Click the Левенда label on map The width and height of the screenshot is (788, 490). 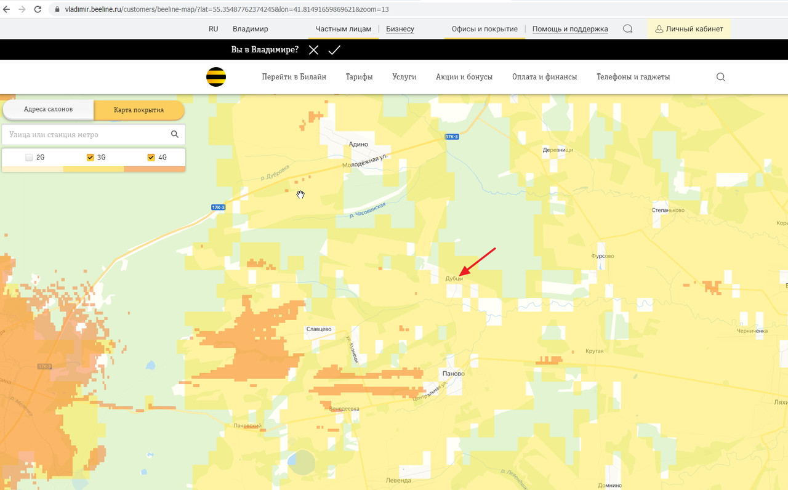coord(398,480)
